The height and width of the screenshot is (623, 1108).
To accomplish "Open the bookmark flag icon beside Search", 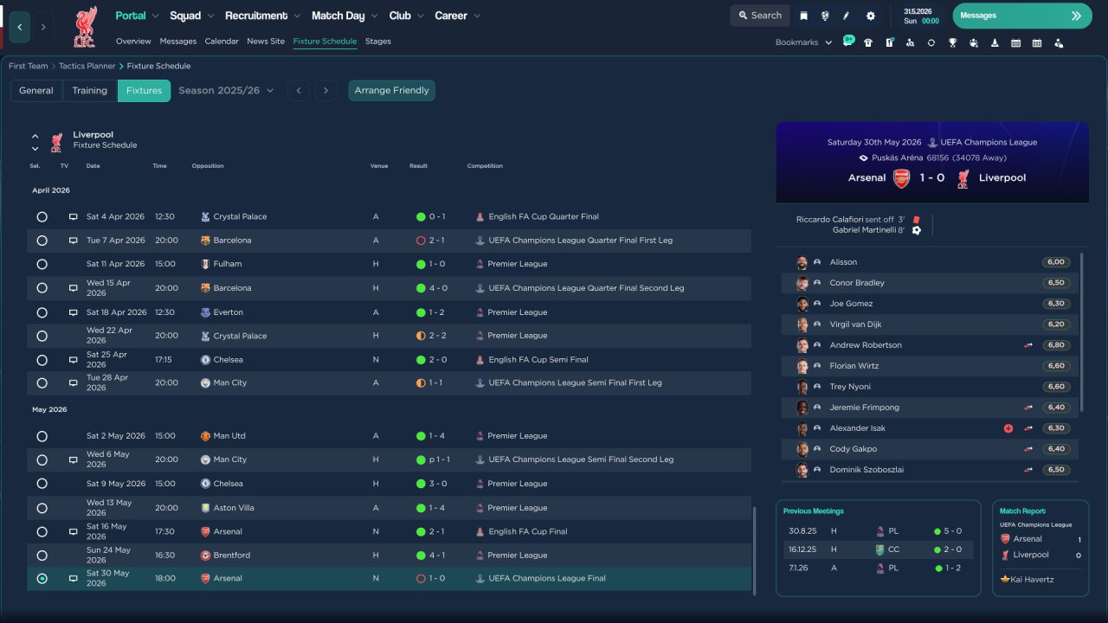I will pos(804,16).
